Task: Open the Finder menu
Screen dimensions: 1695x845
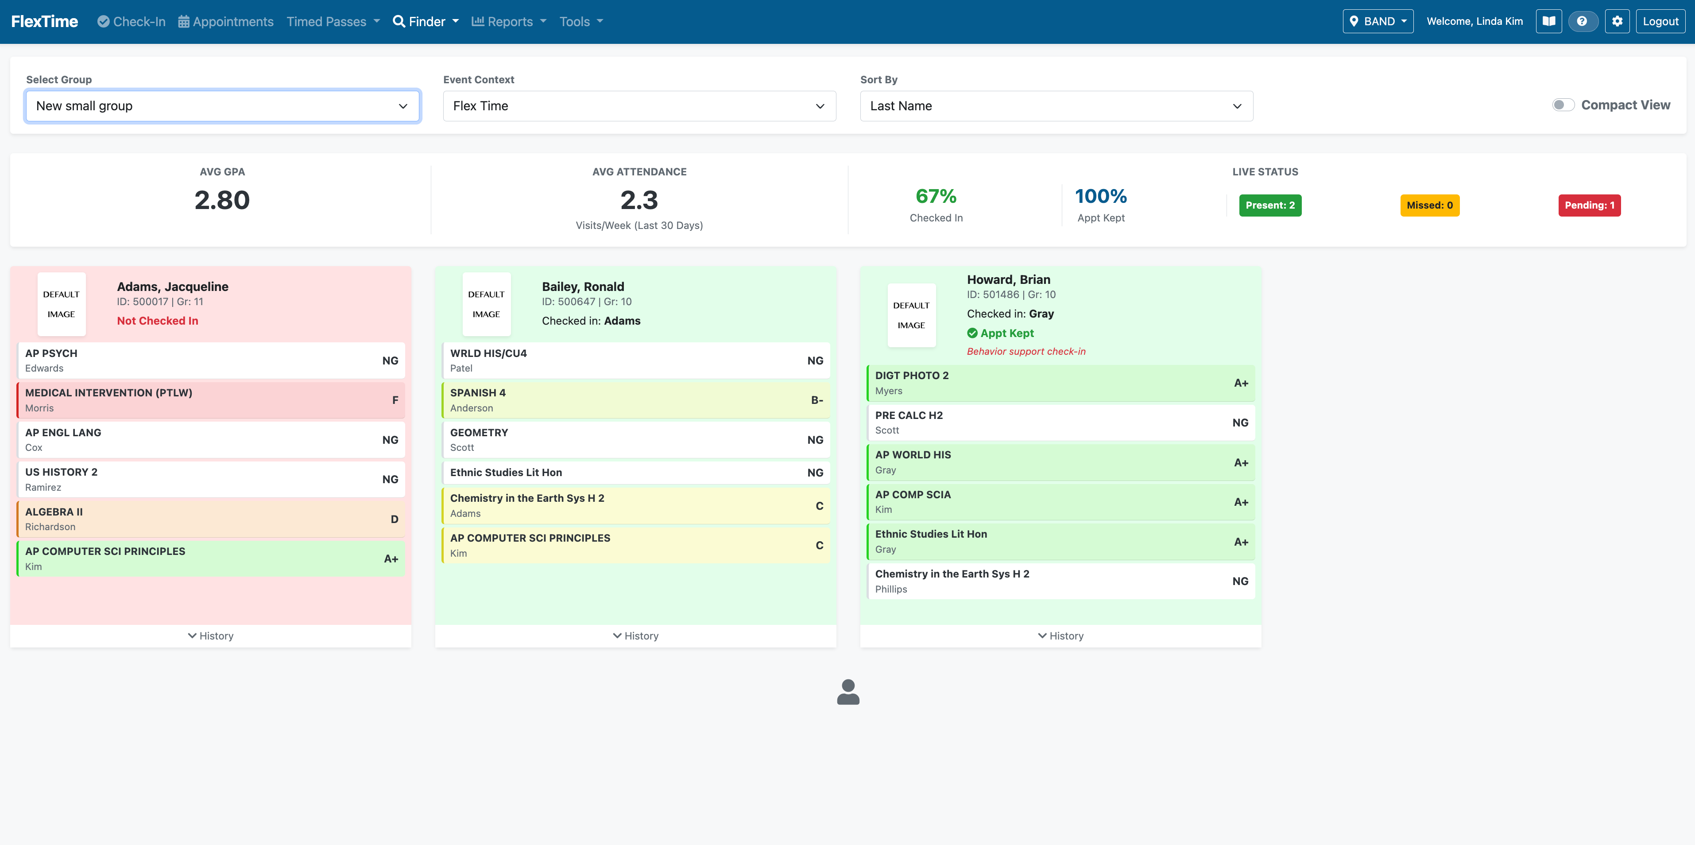Action: tap(426, 22)
